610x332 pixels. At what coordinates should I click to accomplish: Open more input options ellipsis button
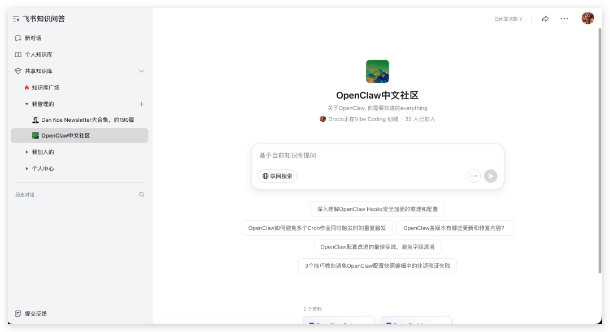coord(474,176)
